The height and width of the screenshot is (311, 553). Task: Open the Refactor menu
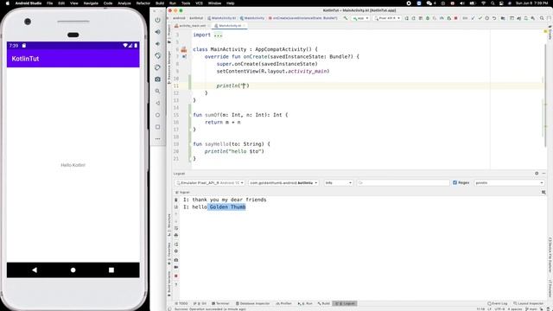coord(143,3)
